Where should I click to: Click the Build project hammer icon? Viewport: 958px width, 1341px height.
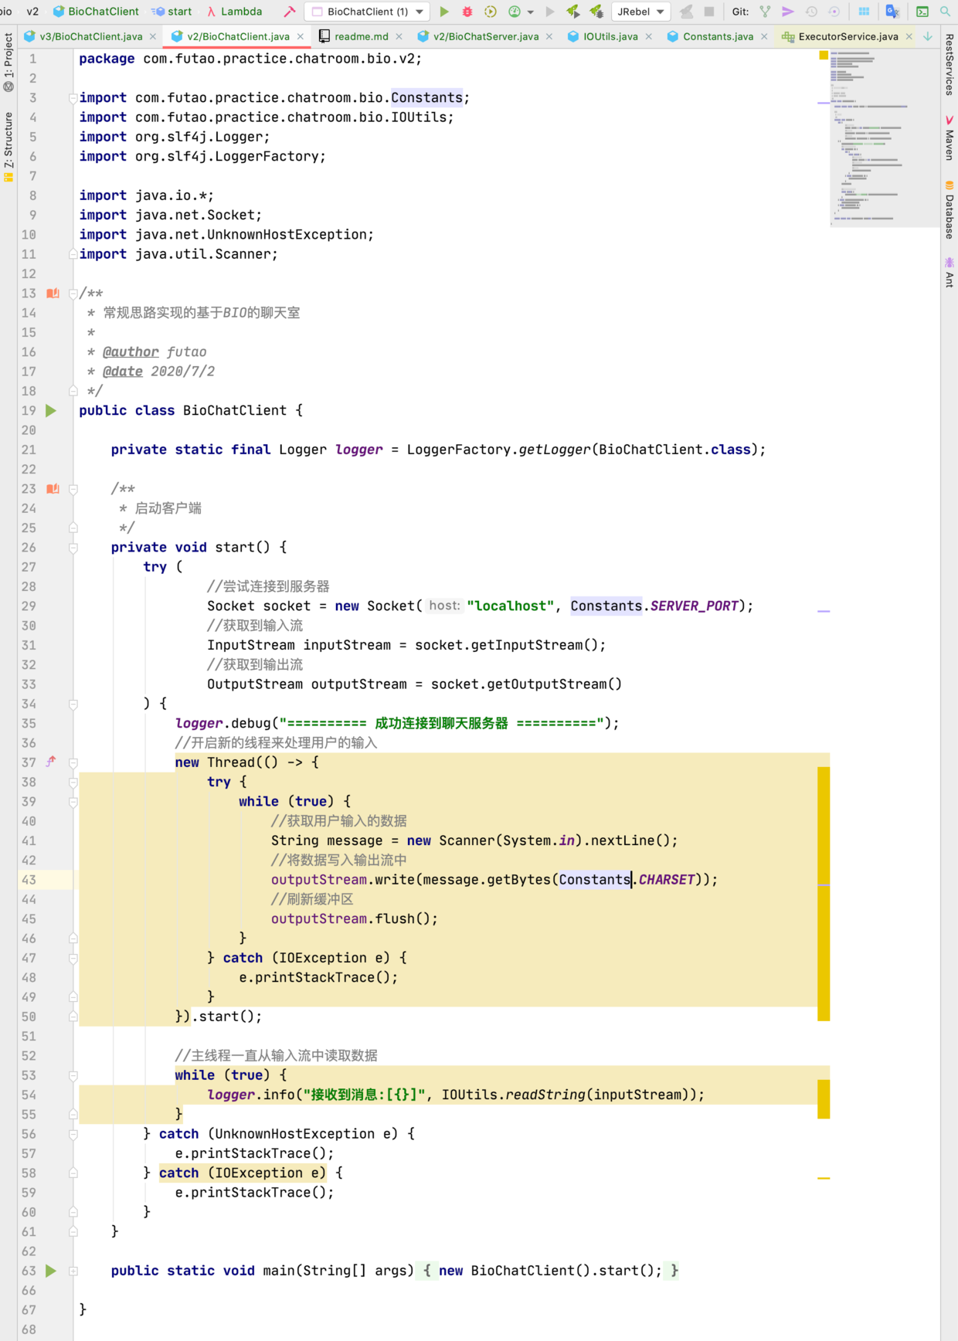click(289, 12)
